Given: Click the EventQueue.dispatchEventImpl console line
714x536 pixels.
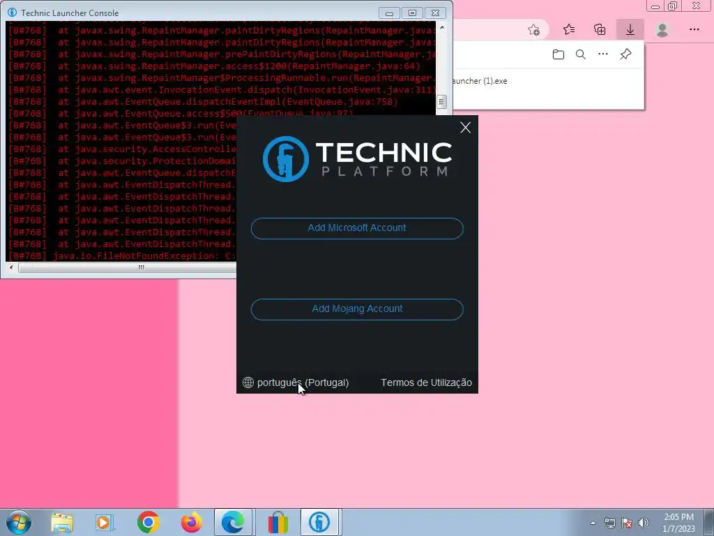Looking at the screenshot, I should point(203,102).
